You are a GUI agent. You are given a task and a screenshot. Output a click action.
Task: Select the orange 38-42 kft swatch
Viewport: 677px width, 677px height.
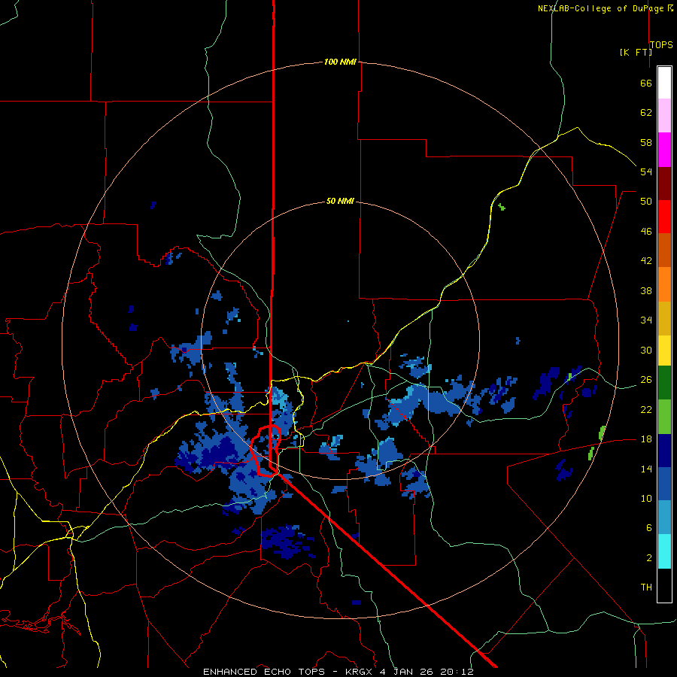pos(664,284)
